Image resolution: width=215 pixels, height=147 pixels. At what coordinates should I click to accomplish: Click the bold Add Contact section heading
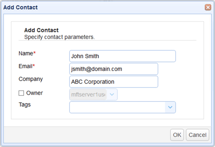point(41,30)
